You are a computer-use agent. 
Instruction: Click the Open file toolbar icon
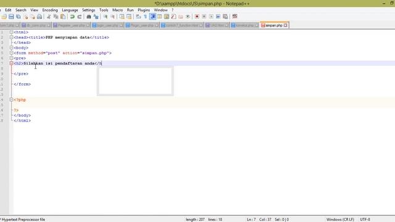coord(4,17)
